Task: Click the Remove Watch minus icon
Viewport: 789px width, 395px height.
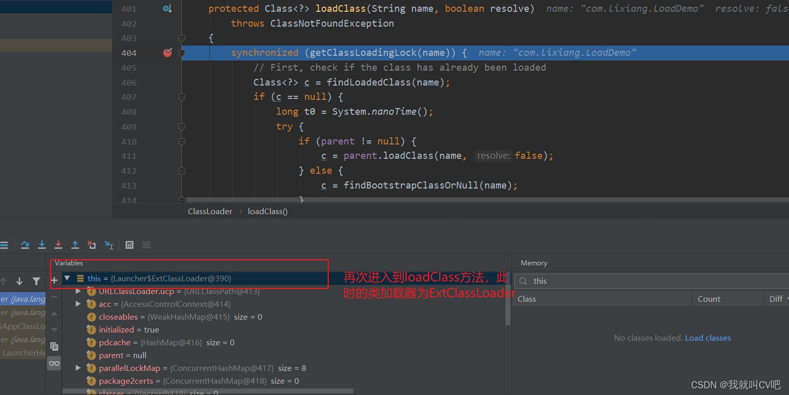Action: click(54, 297)
